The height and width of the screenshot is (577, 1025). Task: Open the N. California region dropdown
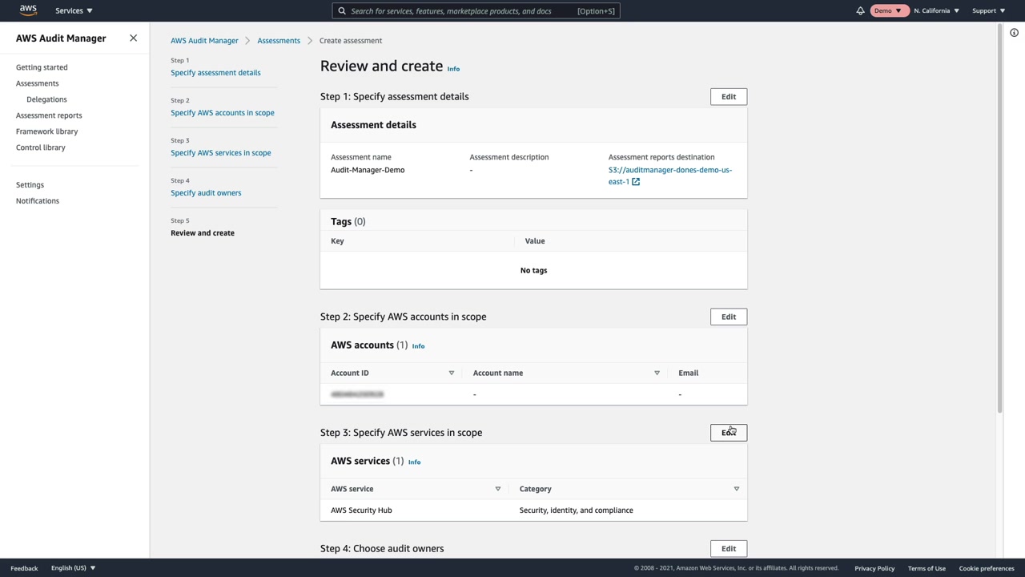coord(936,10)
